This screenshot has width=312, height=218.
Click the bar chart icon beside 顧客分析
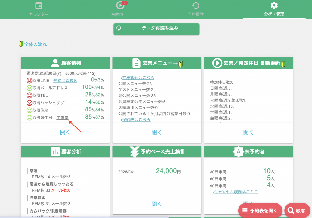(x=55, y=151)
